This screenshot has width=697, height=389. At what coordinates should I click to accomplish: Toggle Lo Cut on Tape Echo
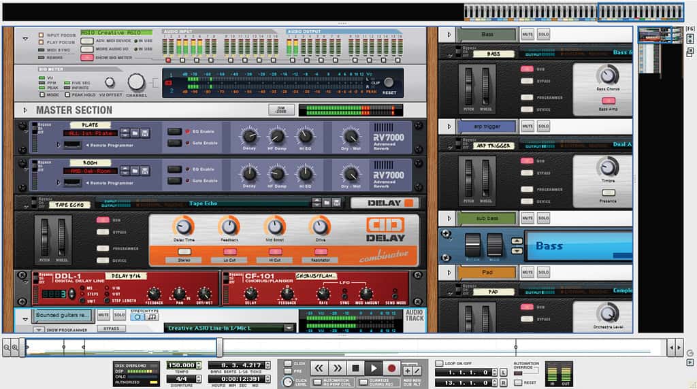229,252
